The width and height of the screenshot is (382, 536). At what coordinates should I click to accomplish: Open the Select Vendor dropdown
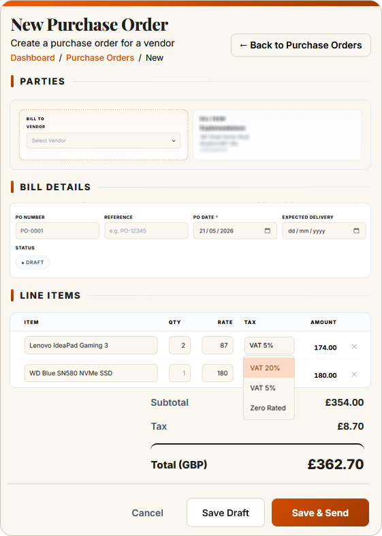(104, 140)
